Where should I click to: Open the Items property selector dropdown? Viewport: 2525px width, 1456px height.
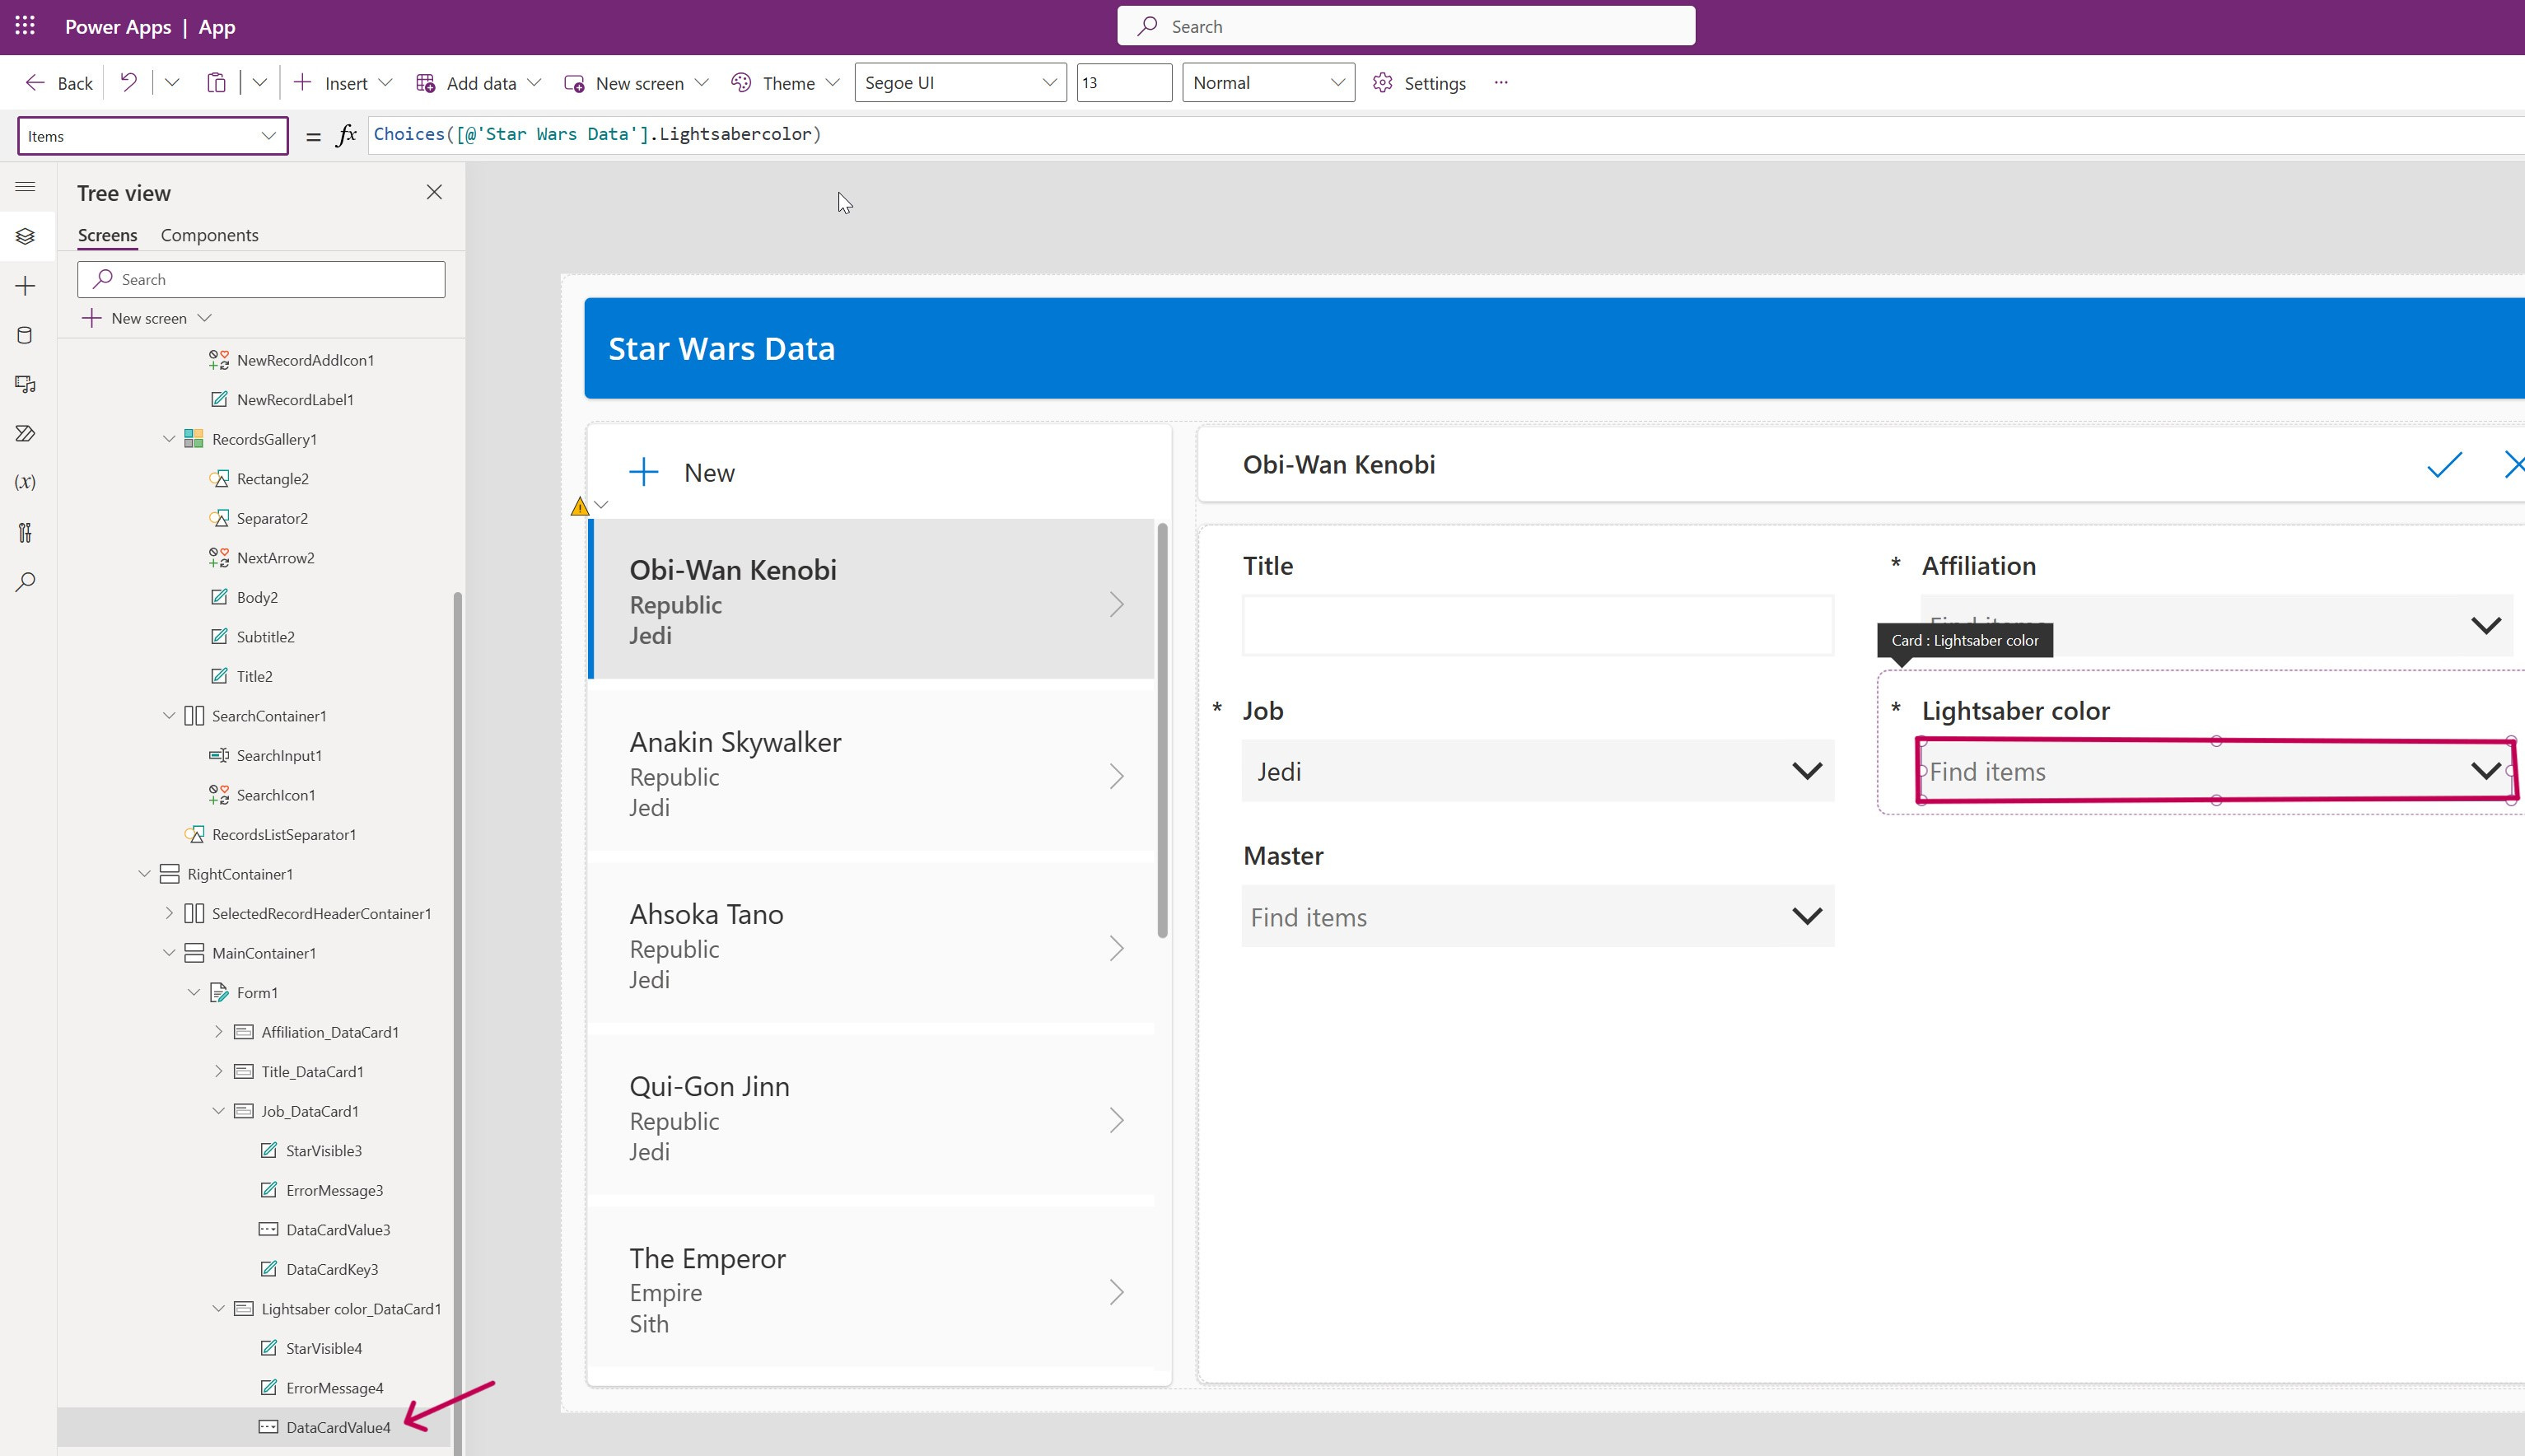[152, 136]
